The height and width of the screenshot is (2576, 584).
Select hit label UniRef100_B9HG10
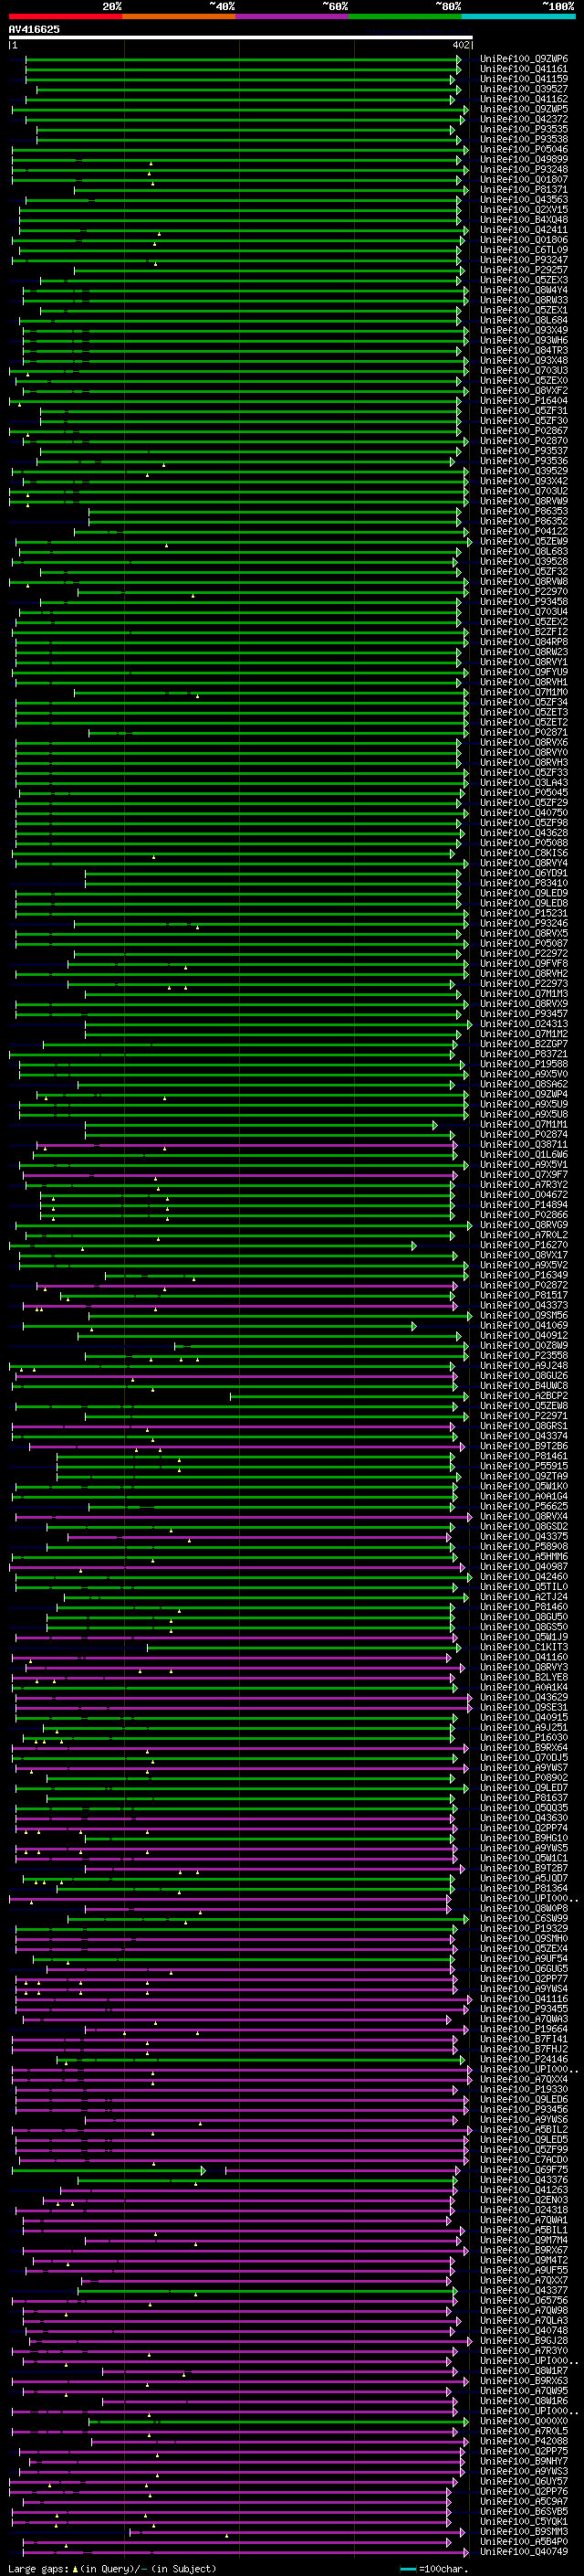tap(524, 1837)
